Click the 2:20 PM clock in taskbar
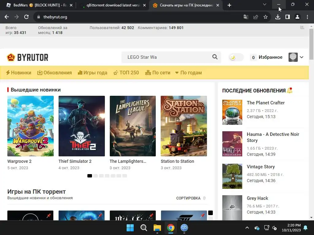This screenshot has height=235, width=314. click(x=294, y=225)
